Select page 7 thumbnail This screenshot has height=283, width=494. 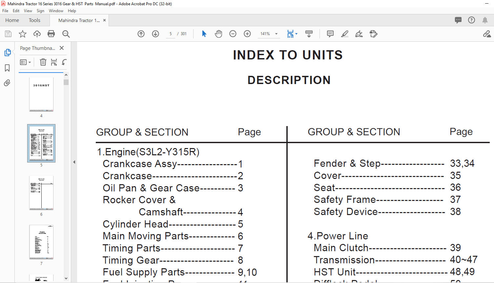(41, 242)
